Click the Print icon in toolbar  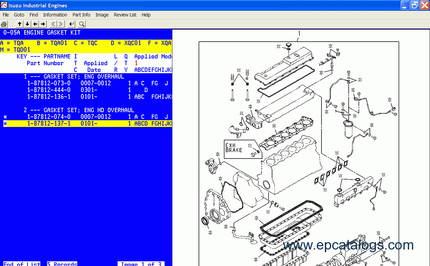[4, 24]
